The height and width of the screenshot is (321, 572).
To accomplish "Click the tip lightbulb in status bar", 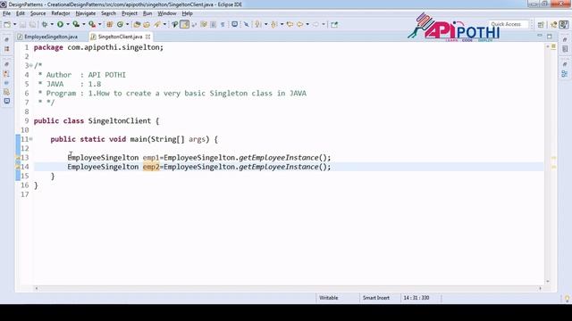I will [x=567, y=299].
